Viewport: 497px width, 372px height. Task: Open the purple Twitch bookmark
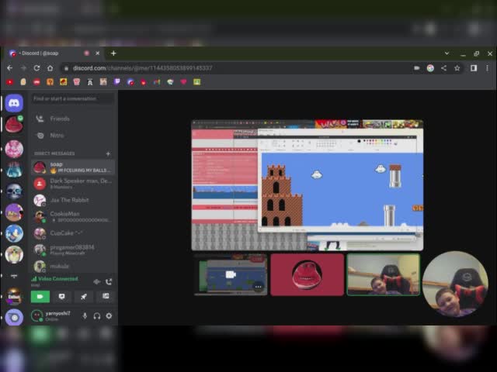point(117,82)
